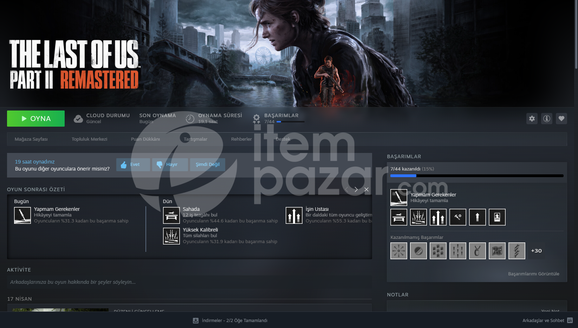Image resolution: width=578 pixels, height=328 pixels.
Task: Open Başarımlarımı Görüntüle link
Action: [533, 274]
